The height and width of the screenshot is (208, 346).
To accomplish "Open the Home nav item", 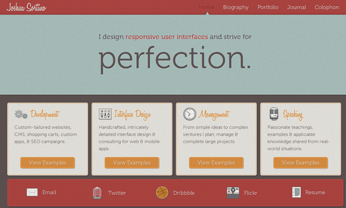I will pos(206,7).
